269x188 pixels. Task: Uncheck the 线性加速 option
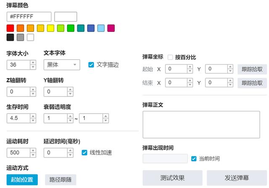coord(84,152)
